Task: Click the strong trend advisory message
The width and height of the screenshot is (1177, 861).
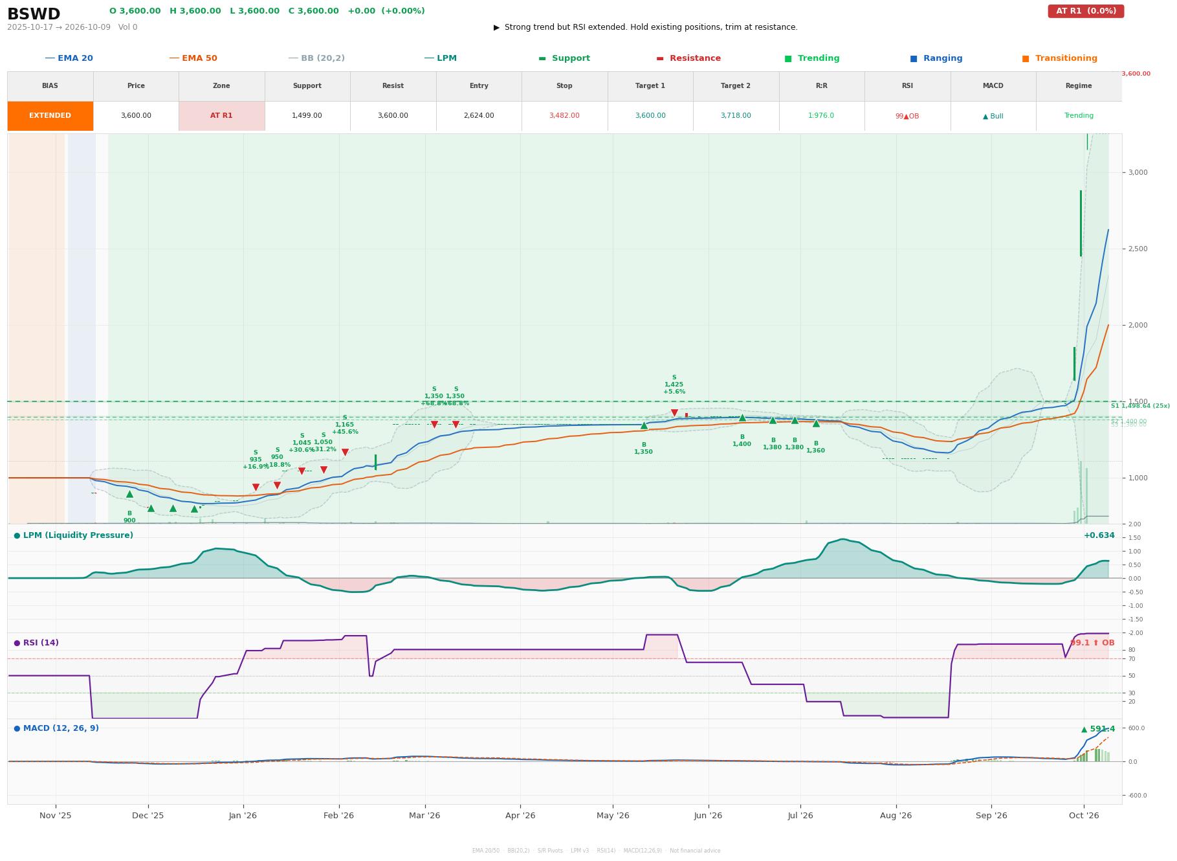Action: click(646, 27)
